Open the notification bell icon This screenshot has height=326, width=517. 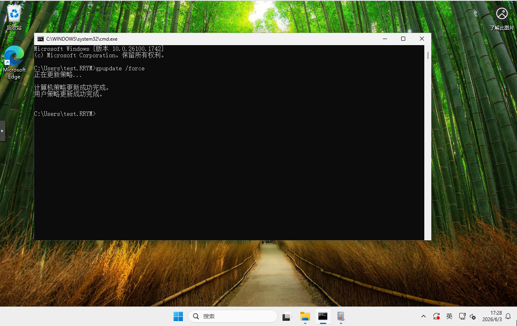pos(508,316)
